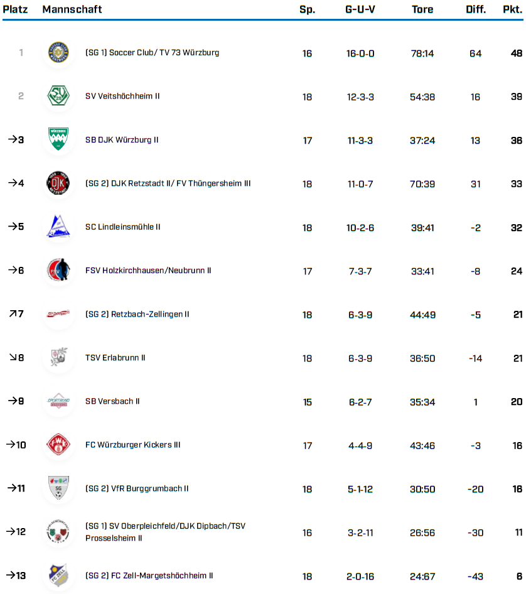Screen dimensions: 526x594
Task: Open the SB Versbach II team link
Action: click(112, 401)
